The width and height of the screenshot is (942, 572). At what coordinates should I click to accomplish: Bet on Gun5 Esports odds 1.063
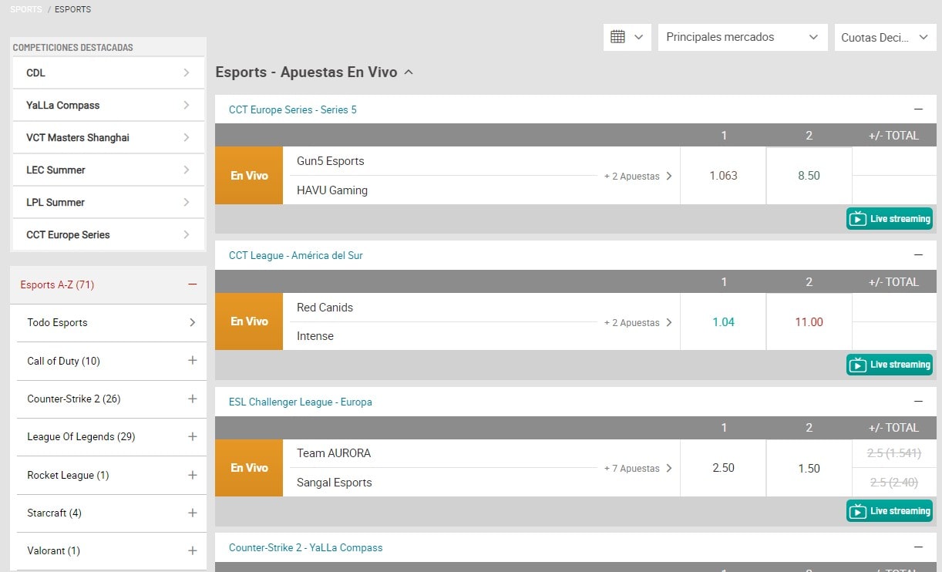[x=723, y=176]
